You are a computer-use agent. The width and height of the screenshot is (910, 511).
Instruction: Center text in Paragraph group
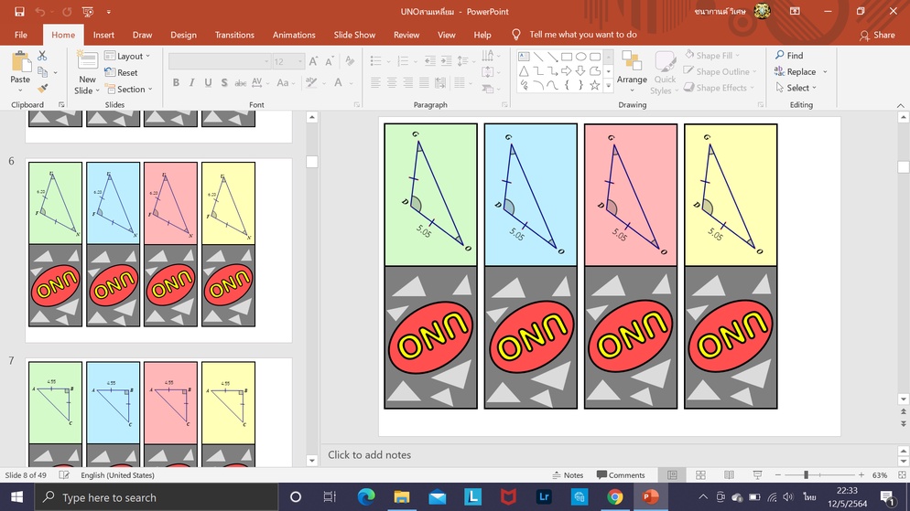click(x=392, y=83)
